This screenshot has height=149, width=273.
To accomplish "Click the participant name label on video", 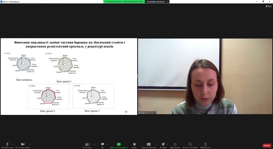I will point(147,113).
